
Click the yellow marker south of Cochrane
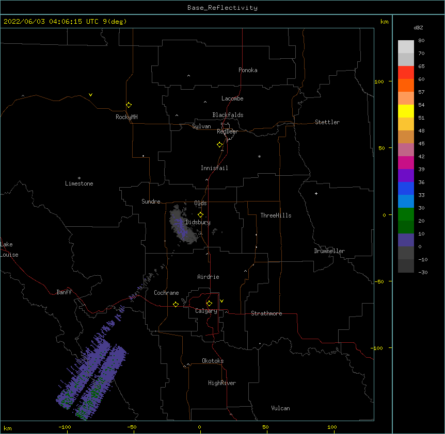[176, 304]
